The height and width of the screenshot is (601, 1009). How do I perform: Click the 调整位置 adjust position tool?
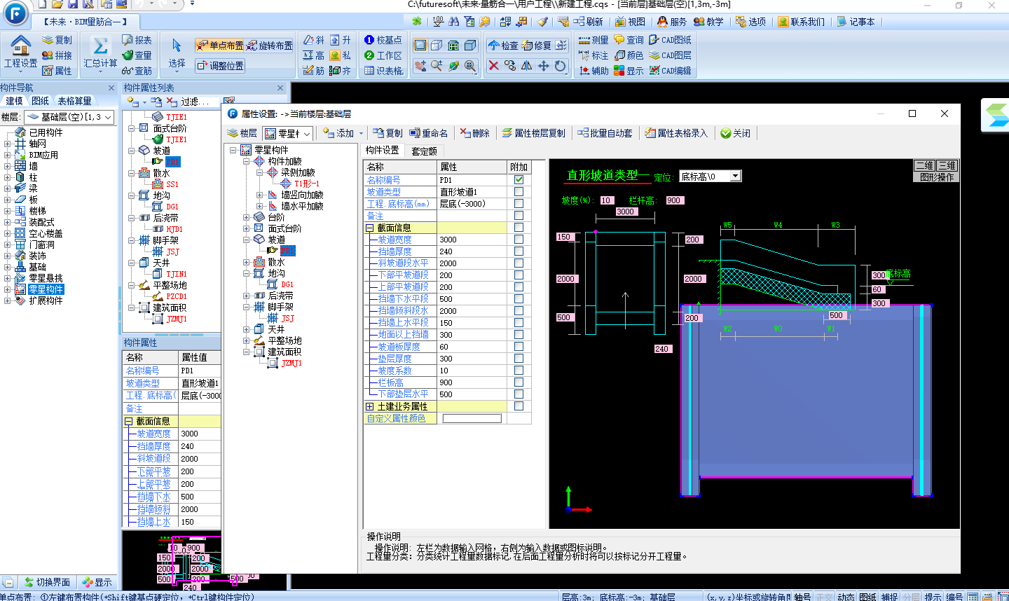point(221,66)
